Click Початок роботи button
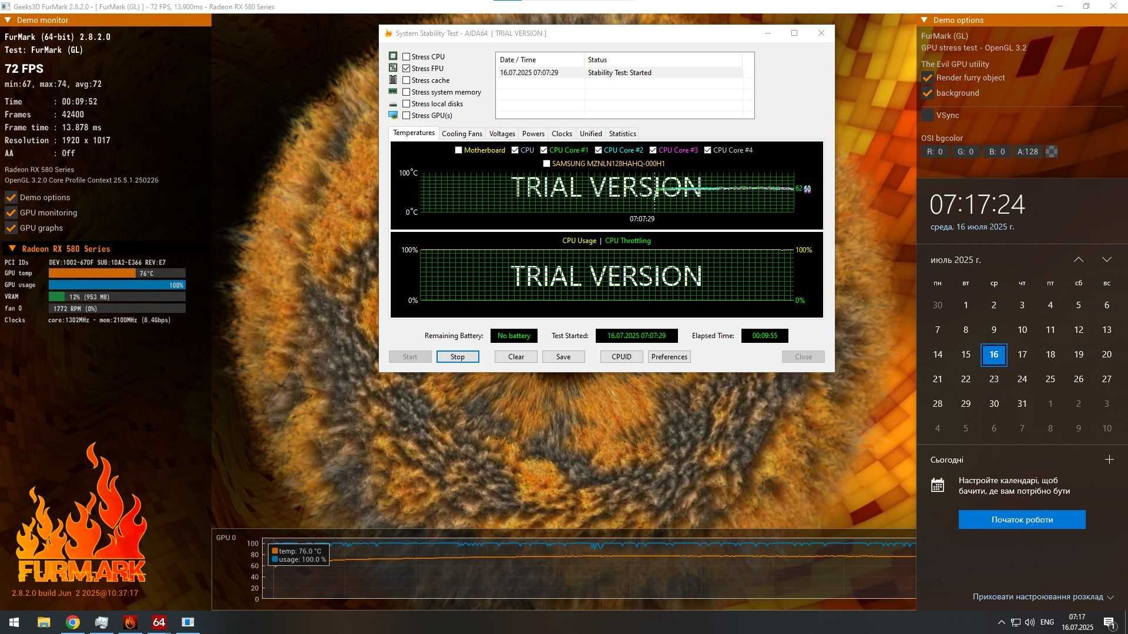 (1022, 520)
